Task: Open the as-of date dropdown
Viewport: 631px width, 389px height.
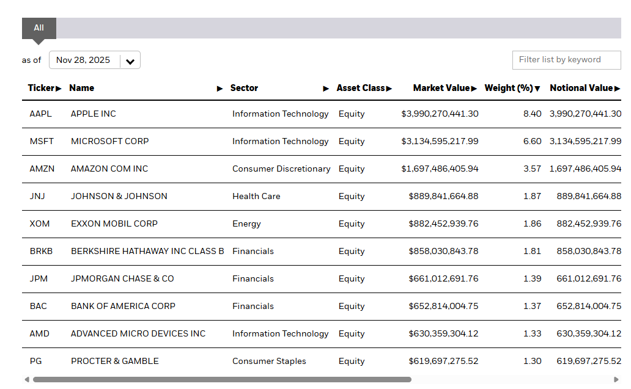Action: (94, 60)
